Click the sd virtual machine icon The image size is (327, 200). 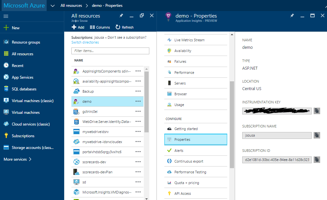(x=77, y=182)
